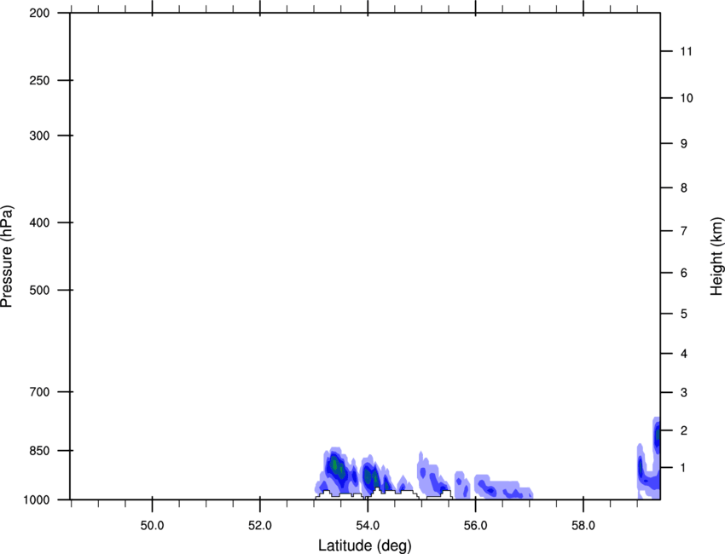Click the 700 pressure tick label
Image resolution: width=725 pixels, height=554 pixels.
38,392
